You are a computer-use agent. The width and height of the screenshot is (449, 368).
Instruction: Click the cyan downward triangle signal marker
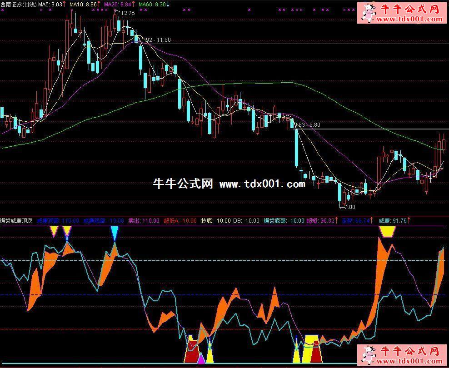point(114,233)
